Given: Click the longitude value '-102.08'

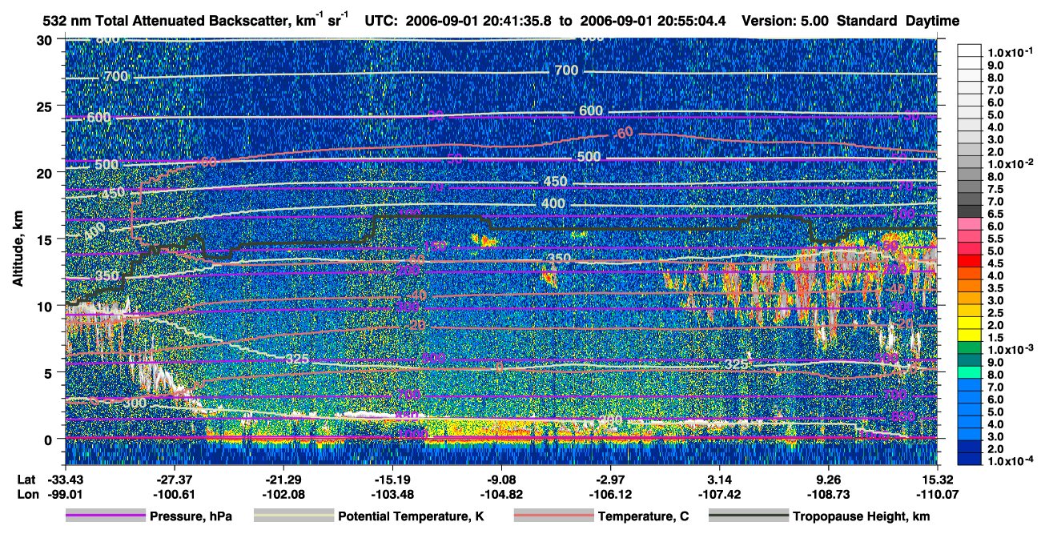Looking at the screenshot, I should pos(283,494).
